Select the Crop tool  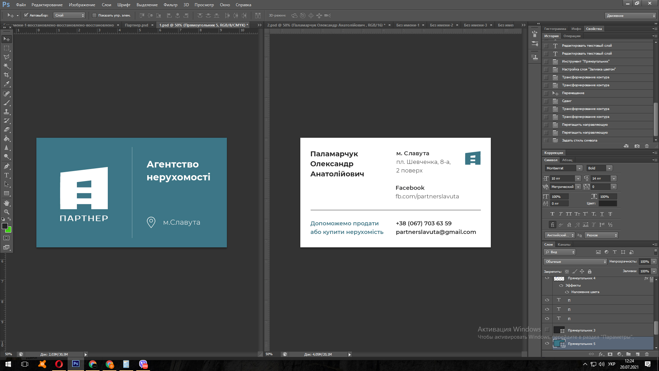coord(7,75)
